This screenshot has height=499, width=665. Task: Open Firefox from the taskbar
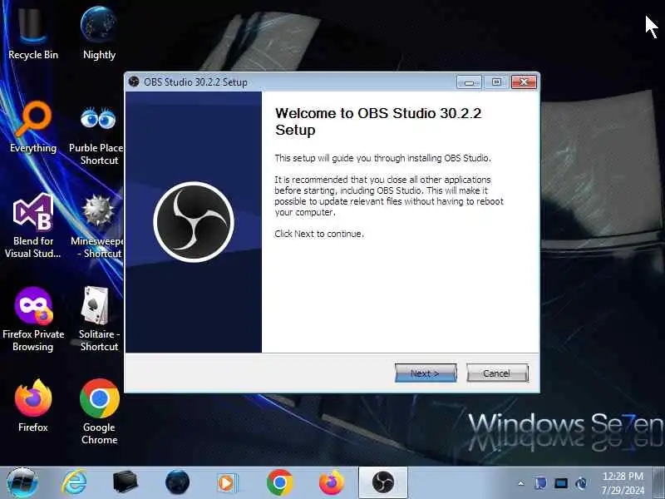331,482
